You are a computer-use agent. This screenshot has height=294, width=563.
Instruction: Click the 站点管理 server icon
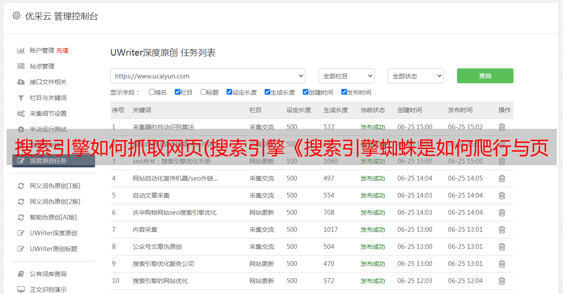click(21, 66)
